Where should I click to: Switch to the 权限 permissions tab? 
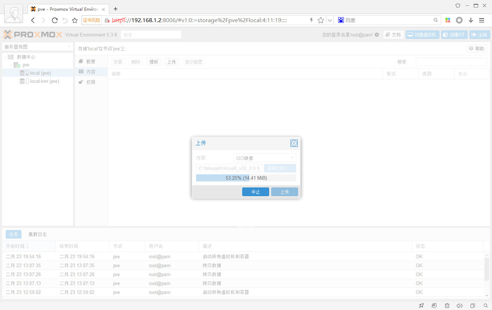[x=91, y=82]
